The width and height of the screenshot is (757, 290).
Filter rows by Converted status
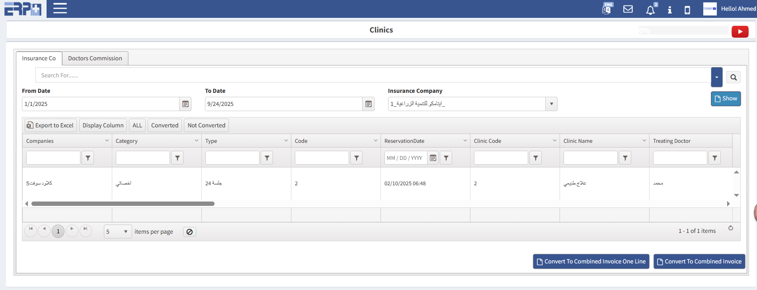(x=164, y=125)
